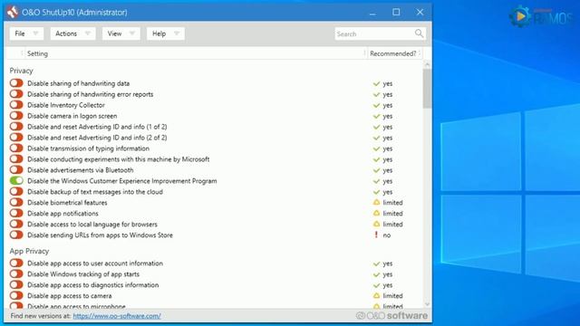This screenshot has width=580, height=326.
Task: Click the Recommended? column header
Action: [x=394, y=53]
